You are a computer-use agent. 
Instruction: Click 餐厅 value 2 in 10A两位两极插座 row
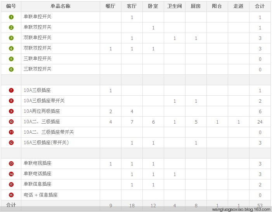pyautogui.click(x=111, y=111)
